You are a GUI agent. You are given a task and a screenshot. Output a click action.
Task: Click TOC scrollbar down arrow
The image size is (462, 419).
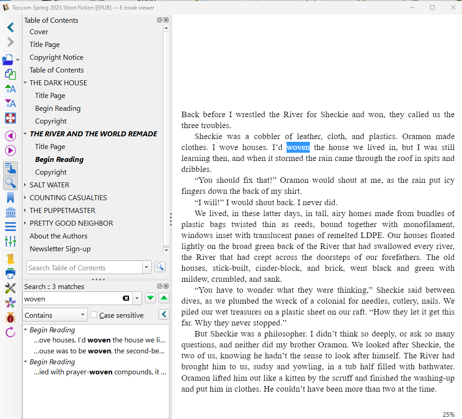[x=166, y=250]
